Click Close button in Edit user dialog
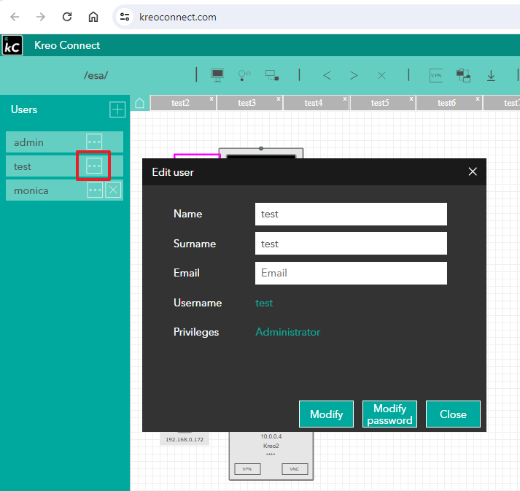Image resolution: width=520 pixels, height=491 pixels. pyautogui.click(x=453, y=414)
